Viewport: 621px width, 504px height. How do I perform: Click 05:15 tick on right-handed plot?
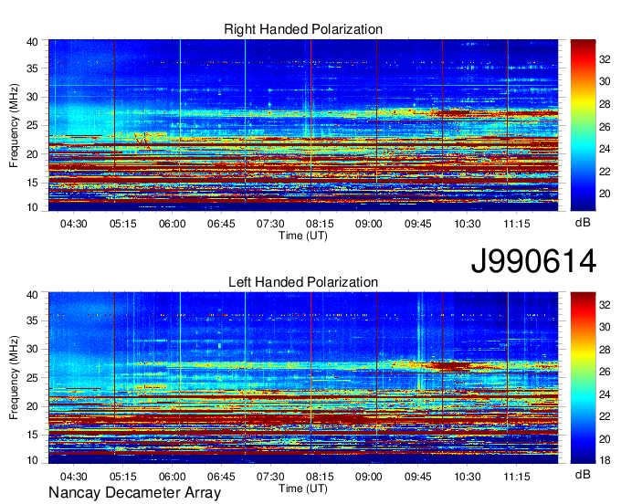tap(122, 224)
